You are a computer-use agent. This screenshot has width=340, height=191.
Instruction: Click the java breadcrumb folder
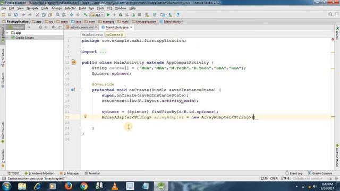pyautogui.click(x=76, y=22)
